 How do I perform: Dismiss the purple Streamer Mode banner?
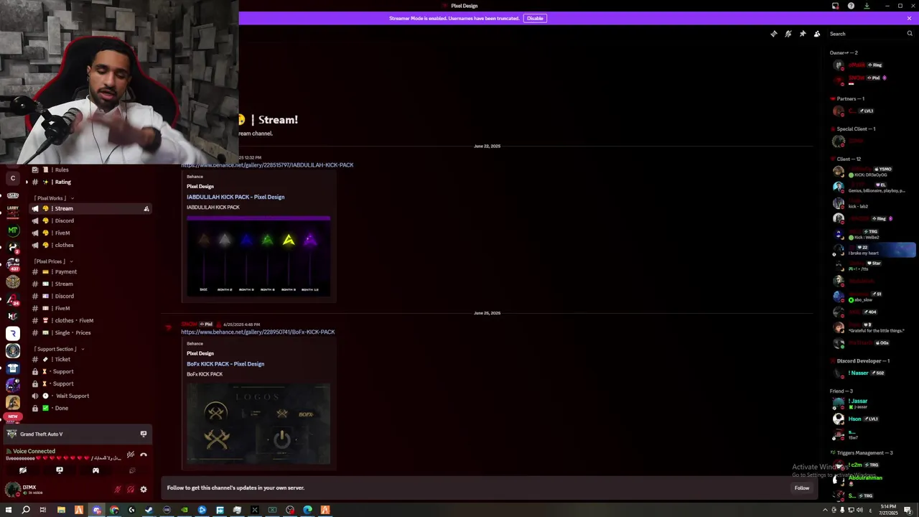pos(909,18)
